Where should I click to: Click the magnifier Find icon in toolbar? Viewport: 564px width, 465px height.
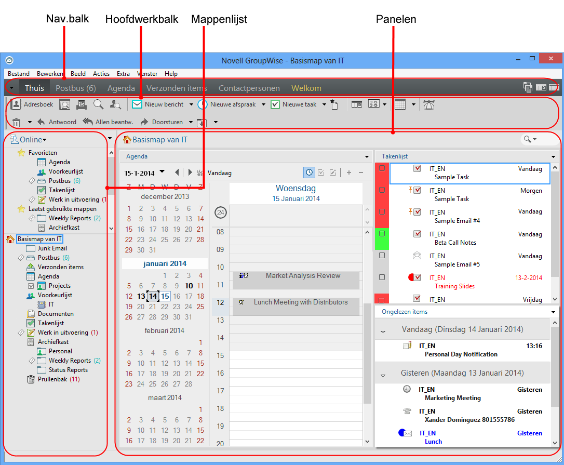pos(98,104)
